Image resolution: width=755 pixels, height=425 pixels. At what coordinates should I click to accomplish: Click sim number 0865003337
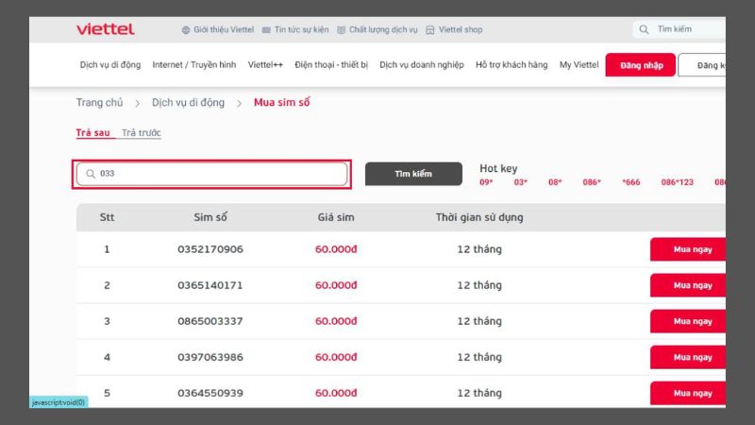[210, 321]
